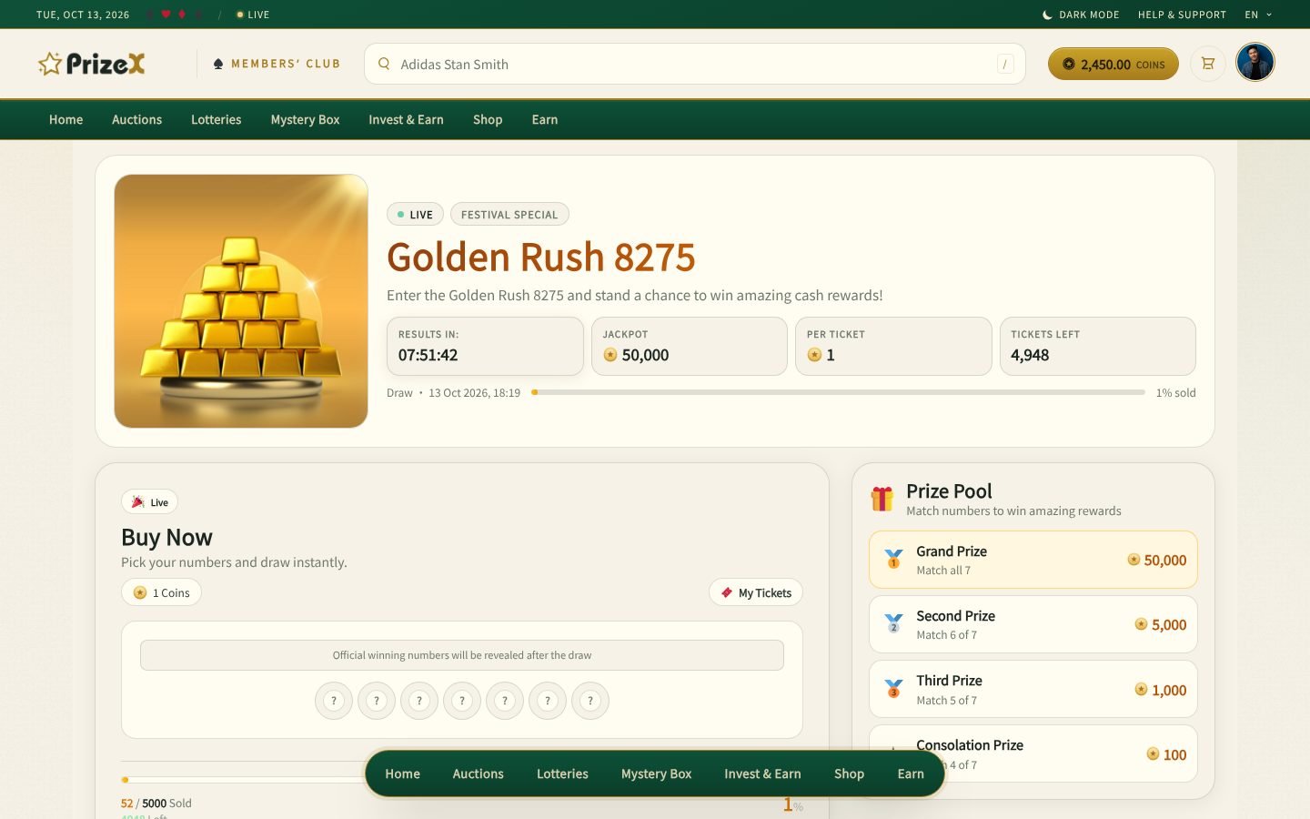Select the Third Prize 1,000 card
The image size is (1310, 819).
(1033, 690)
